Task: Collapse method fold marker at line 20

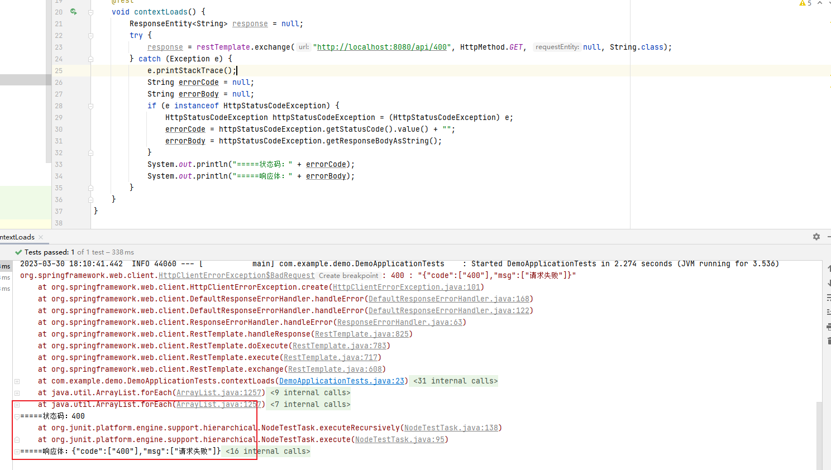Action: (90, 12)
